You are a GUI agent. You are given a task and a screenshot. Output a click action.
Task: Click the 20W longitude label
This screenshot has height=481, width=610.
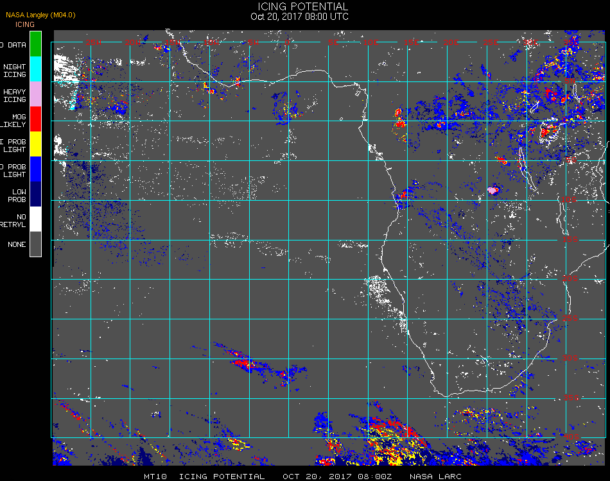[133, 42]
